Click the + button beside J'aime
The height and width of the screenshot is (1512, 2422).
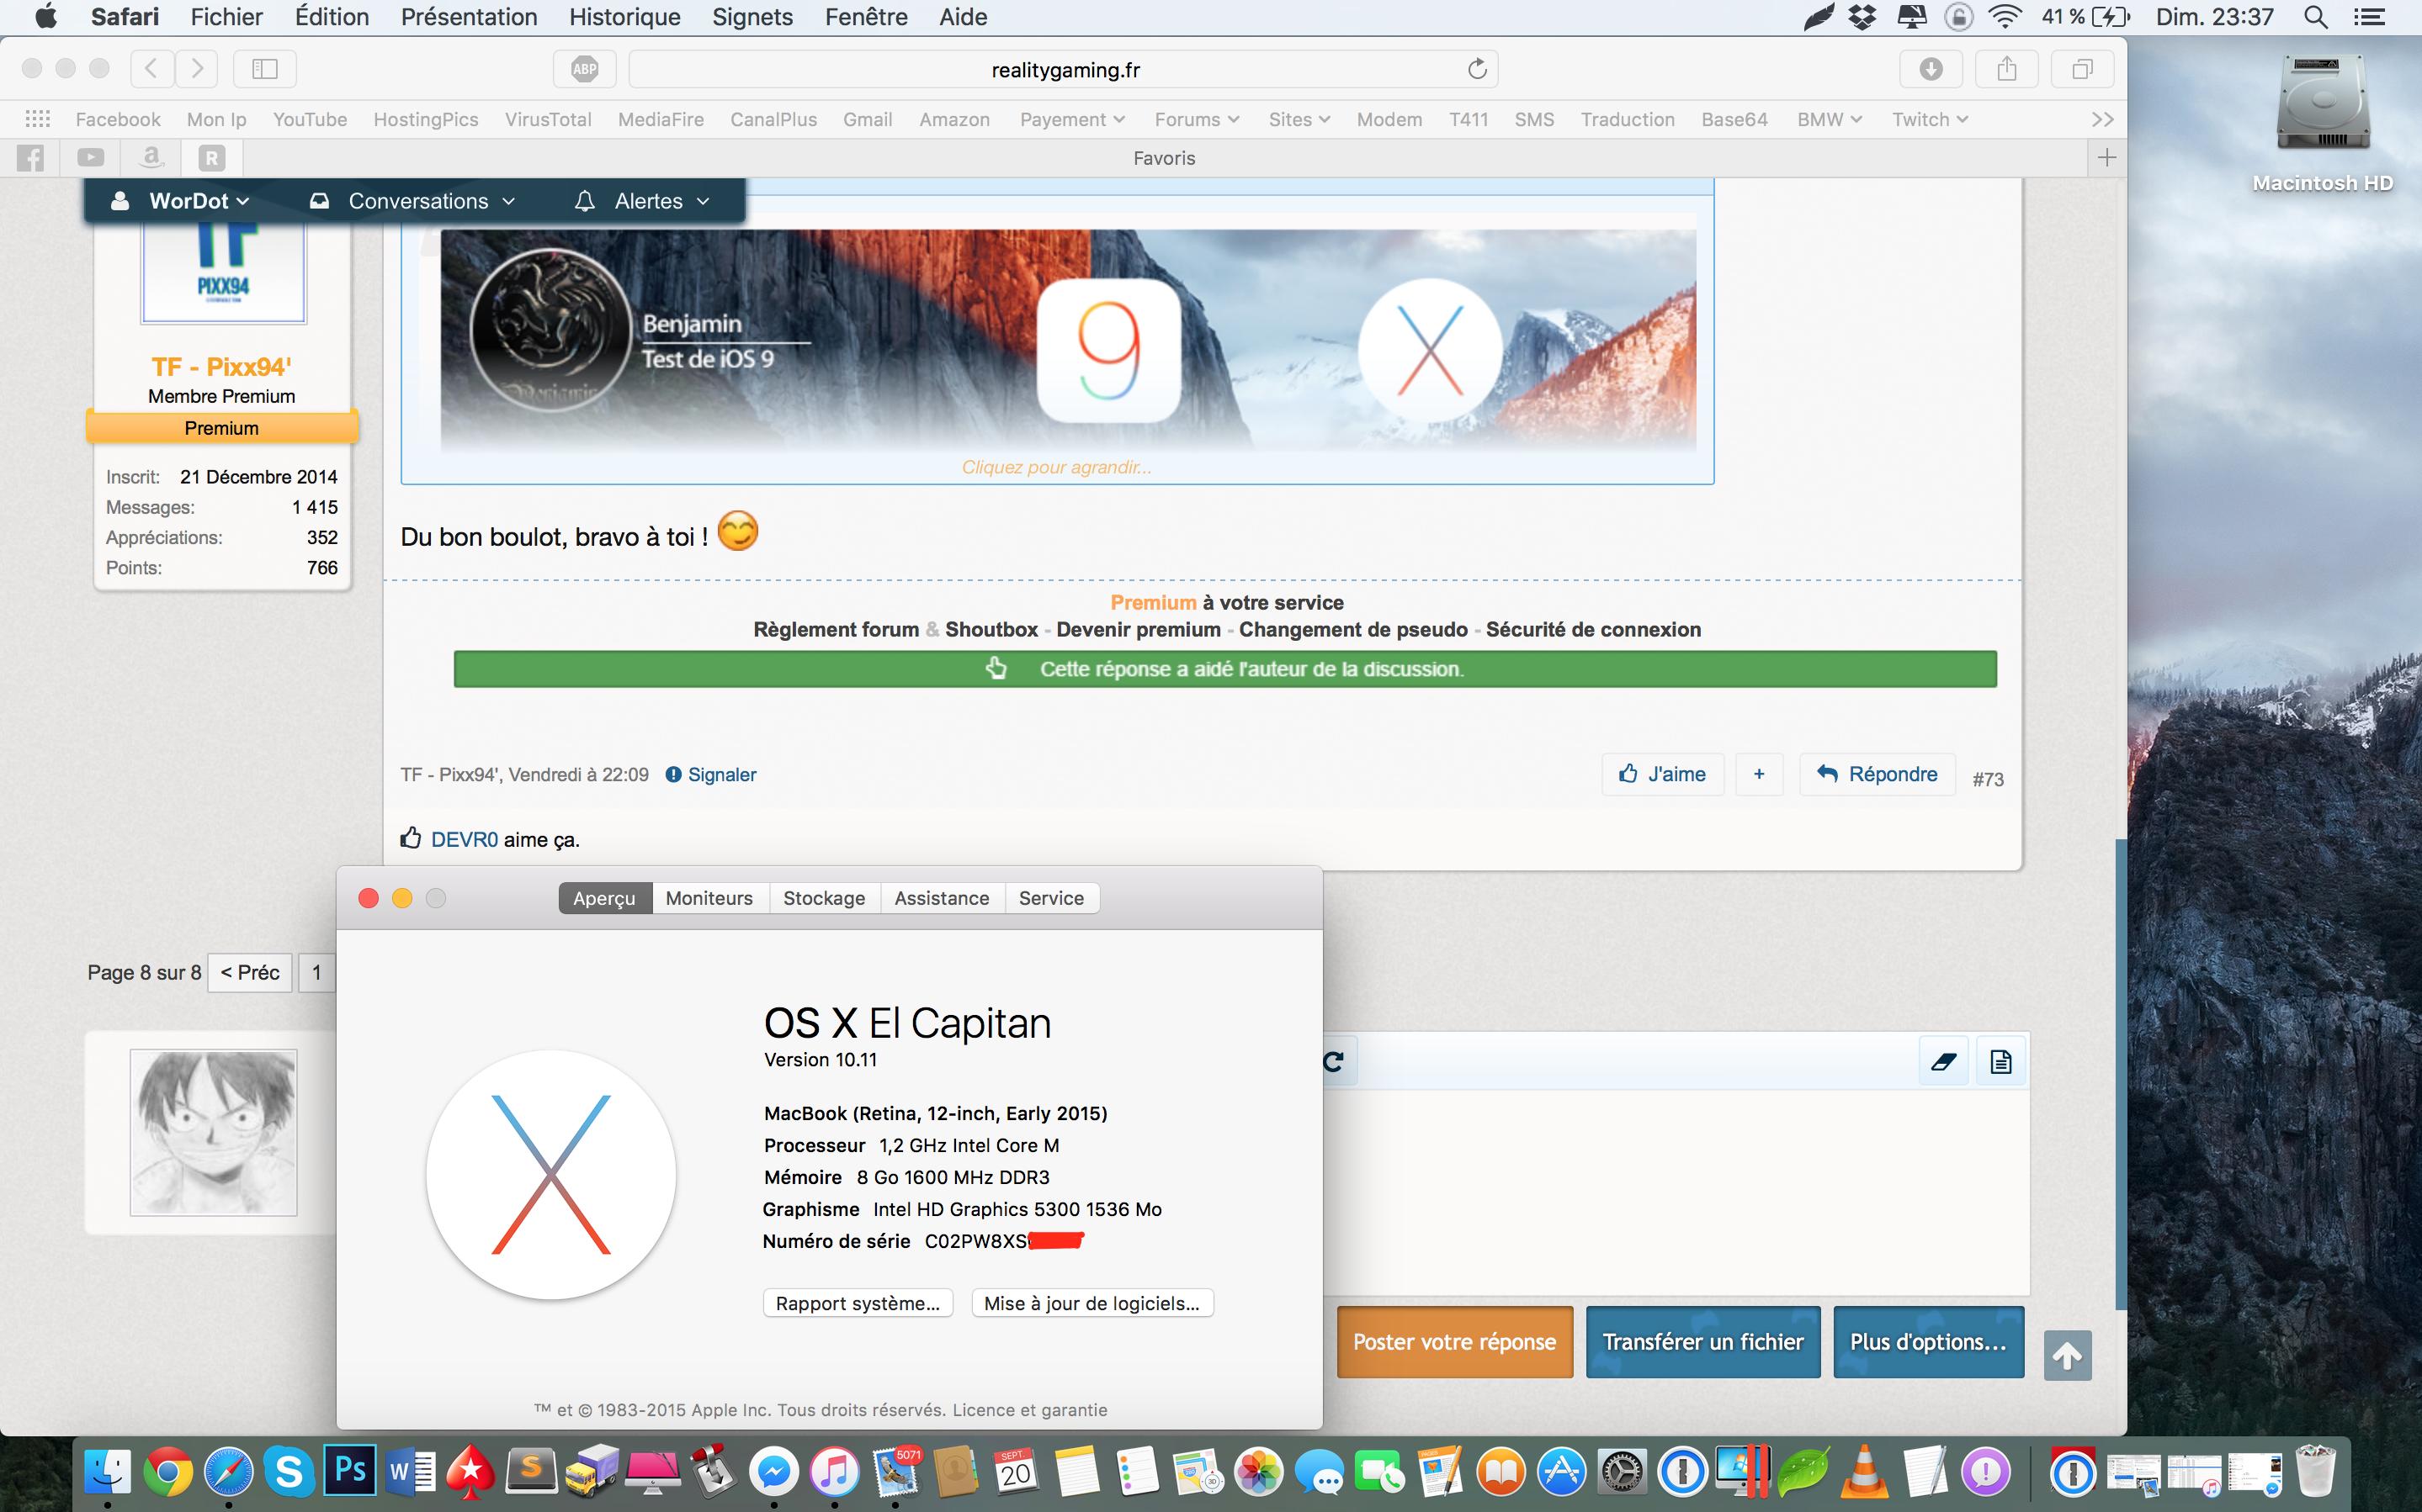coord(1759,774)
